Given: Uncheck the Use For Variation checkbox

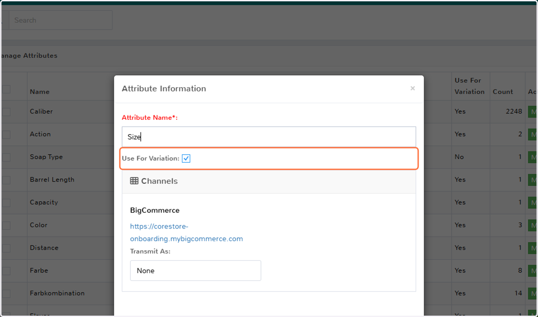Looking at the screenshot, I should tap(186, 158).
